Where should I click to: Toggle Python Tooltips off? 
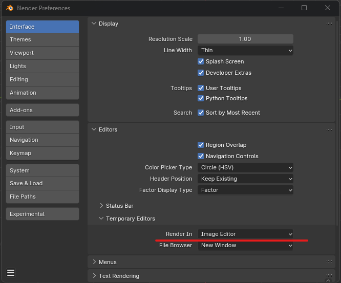tap(201, 98)
